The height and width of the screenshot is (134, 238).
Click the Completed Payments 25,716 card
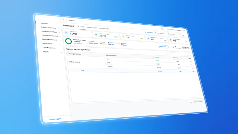[x=106, y=35]
